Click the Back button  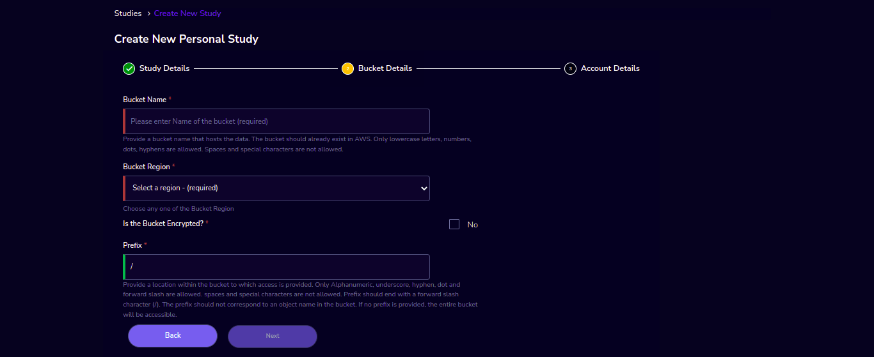coord(173,336)
